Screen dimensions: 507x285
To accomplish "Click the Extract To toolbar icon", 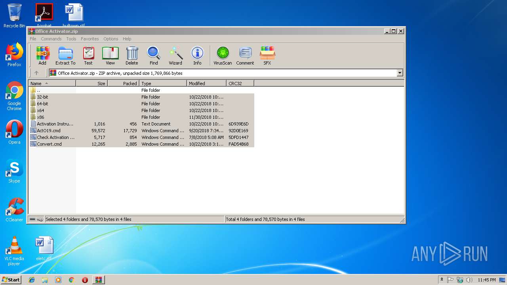I will coord(65,56).
